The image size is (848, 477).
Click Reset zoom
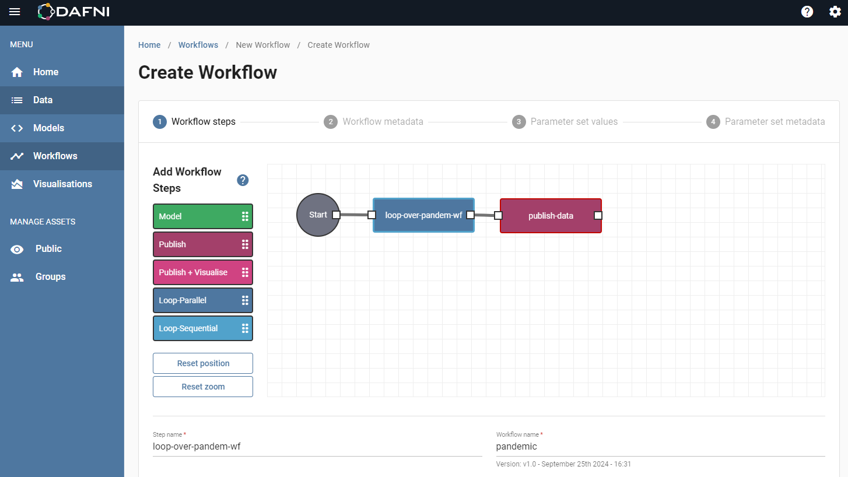(202, 387)
